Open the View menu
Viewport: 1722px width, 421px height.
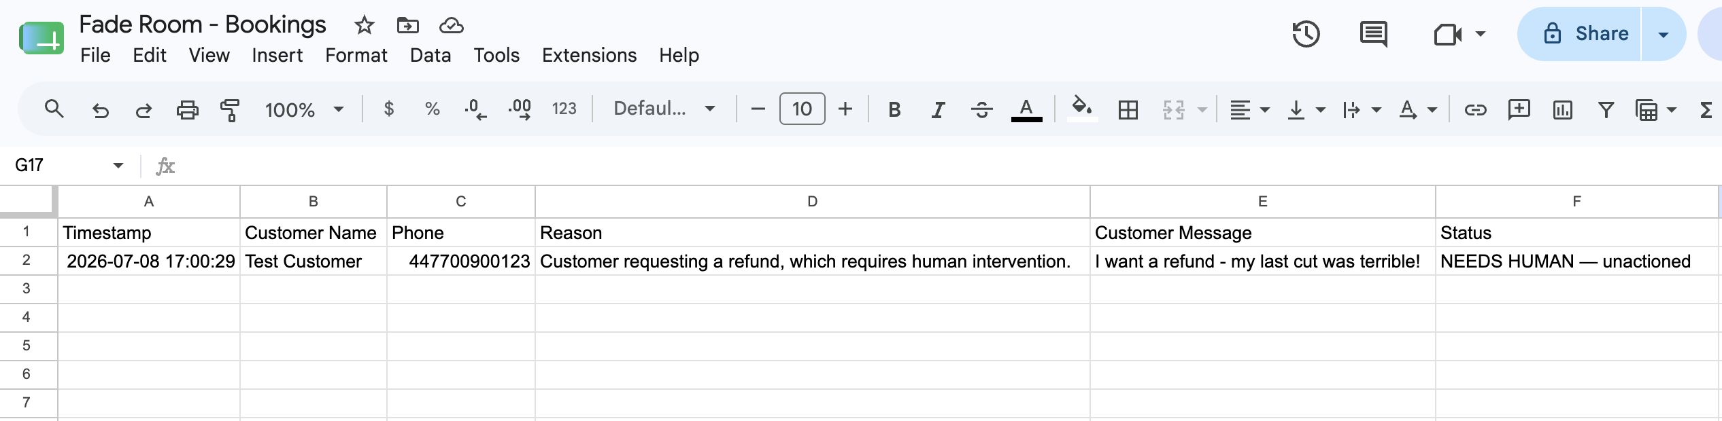click(x=209, y=55)
